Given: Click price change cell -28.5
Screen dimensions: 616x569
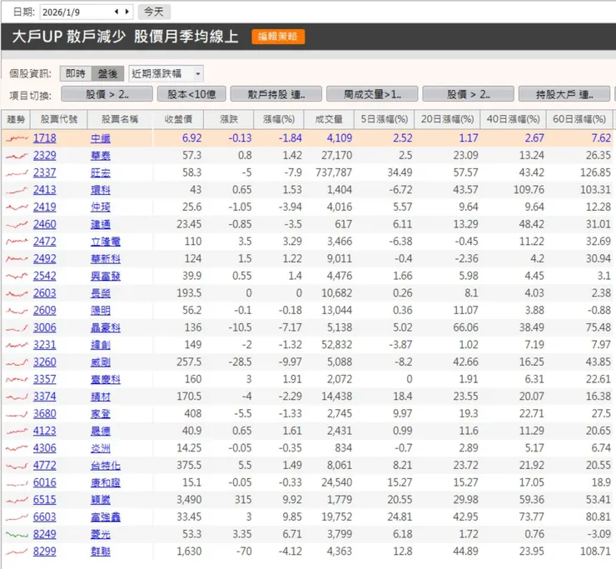Looking at the screenshot, I should pyautogui.click(x=241, y=362).
